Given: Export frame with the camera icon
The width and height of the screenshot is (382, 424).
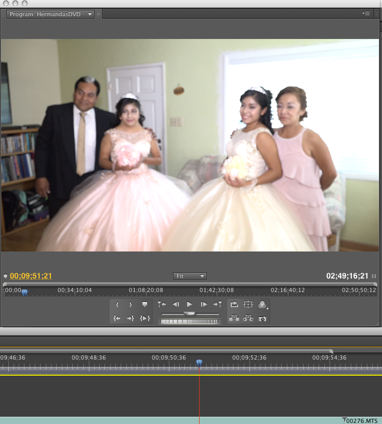Looking at the screenshot, I should (x=262, y=318).
